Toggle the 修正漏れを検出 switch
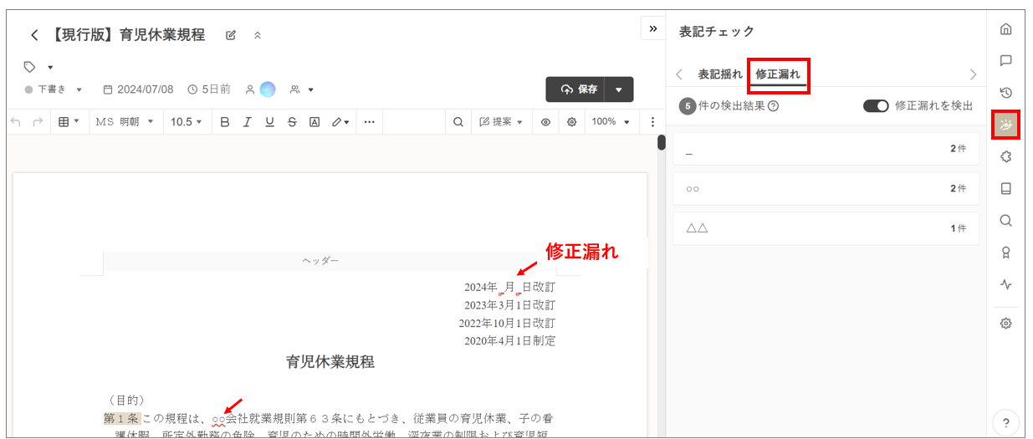This screenshot has width=1033, height=439. pos(876,106)
